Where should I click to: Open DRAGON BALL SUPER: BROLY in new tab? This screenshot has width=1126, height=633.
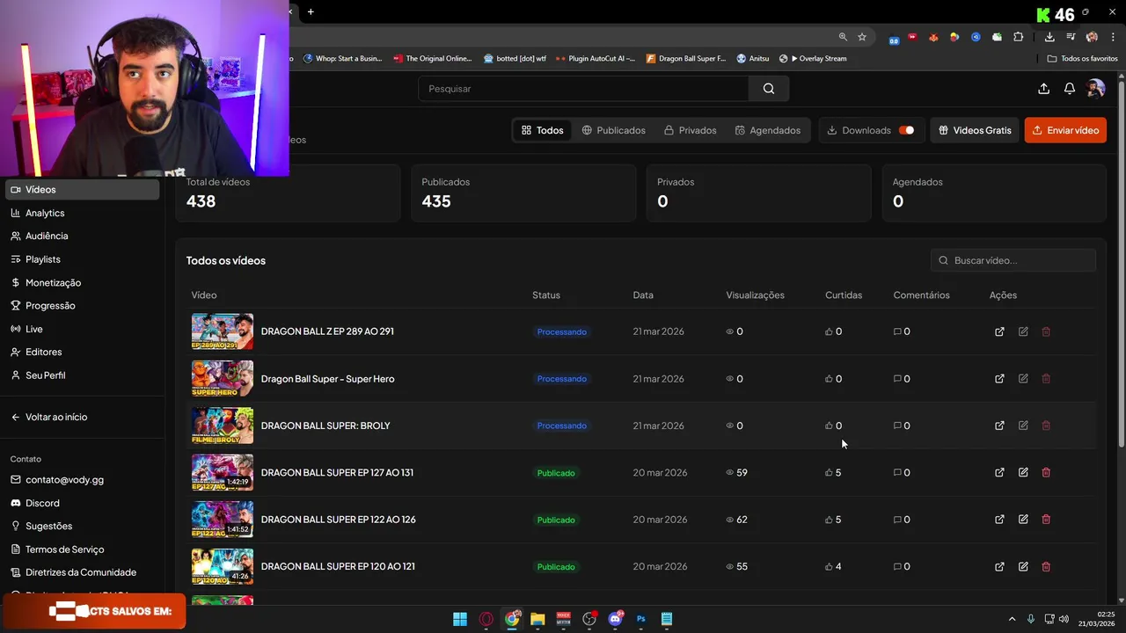[x=999, y=426]
